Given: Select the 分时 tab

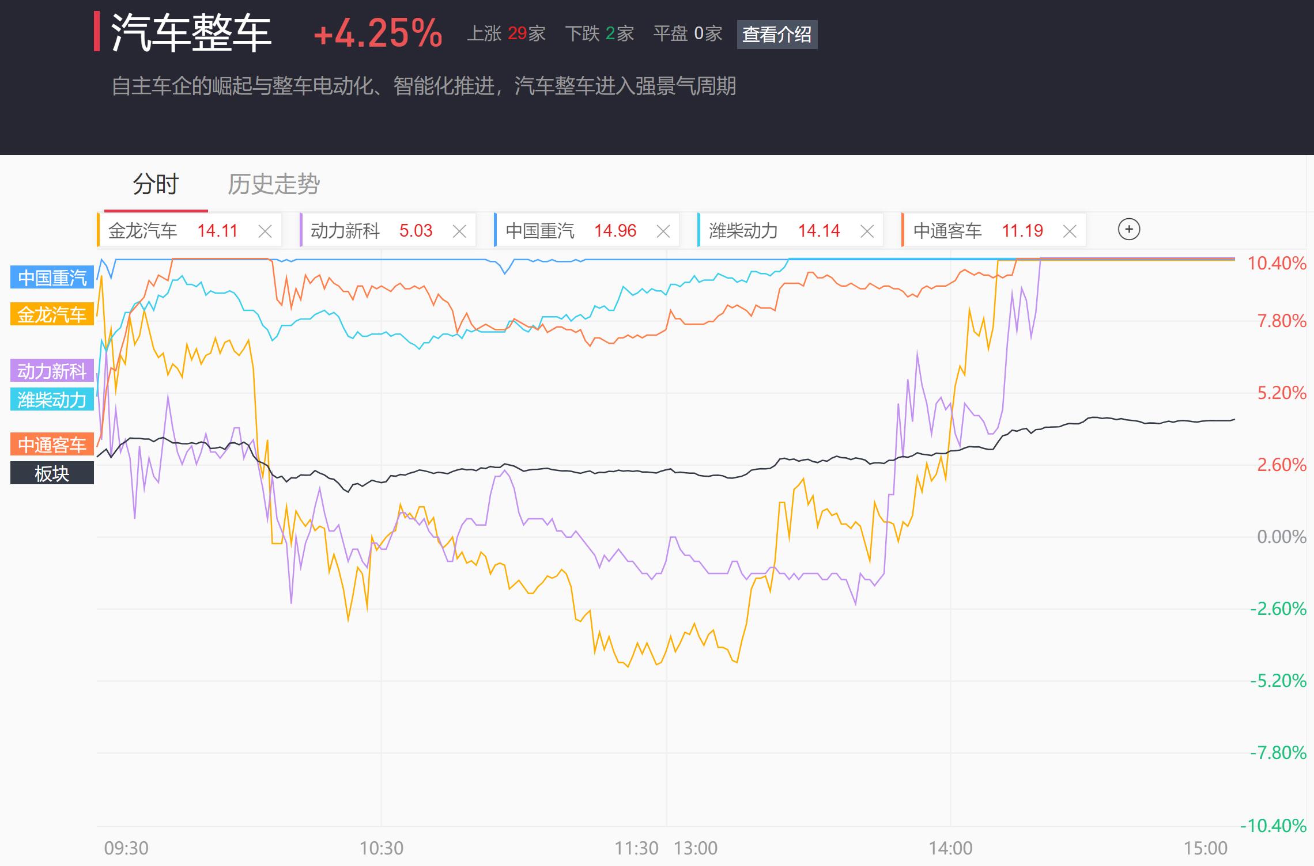Looking at the screenshot, I should tap(156, 184).
